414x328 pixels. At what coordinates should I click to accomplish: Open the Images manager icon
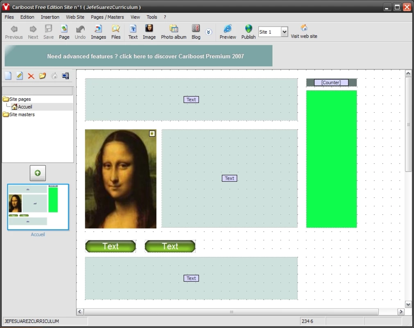[98, 32]
